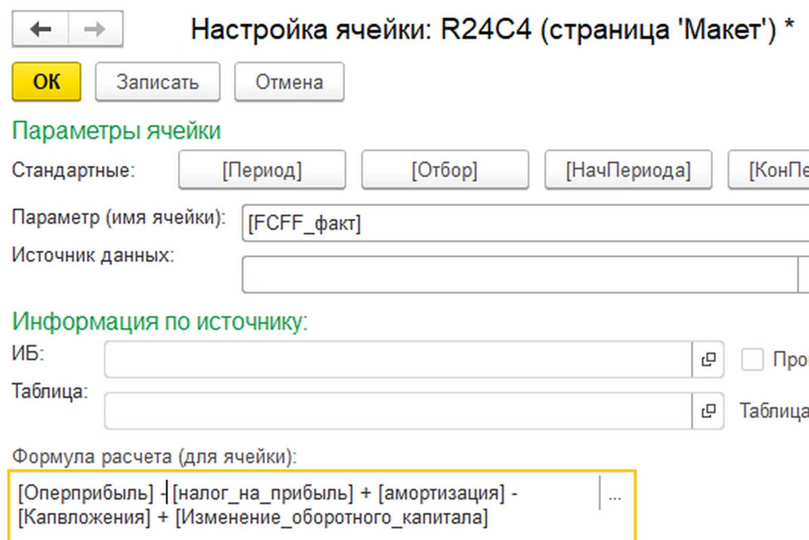Viewport: 809px width, 540px height.
Task: Insert the [Отбор] standard parameter
Action: (x=444, y=170)
